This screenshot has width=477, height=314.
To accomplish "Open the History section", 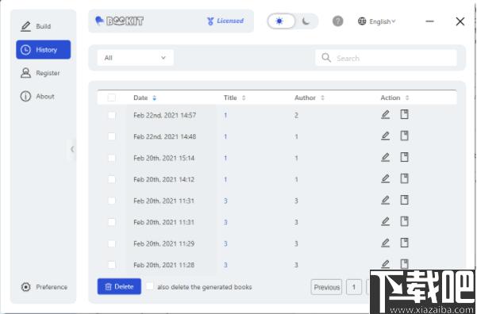I will pos(43,49).
